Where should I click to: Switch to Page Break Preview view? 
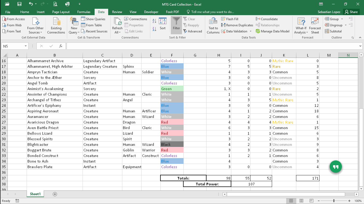click(x=312, y=201)
